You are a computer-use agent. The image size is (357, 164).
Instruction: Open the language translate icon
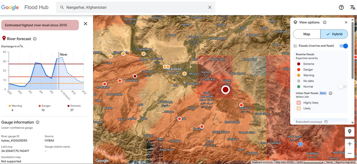[x=353, y=7]
